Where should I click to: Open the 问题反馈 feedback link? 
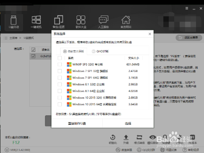point(168,150)
